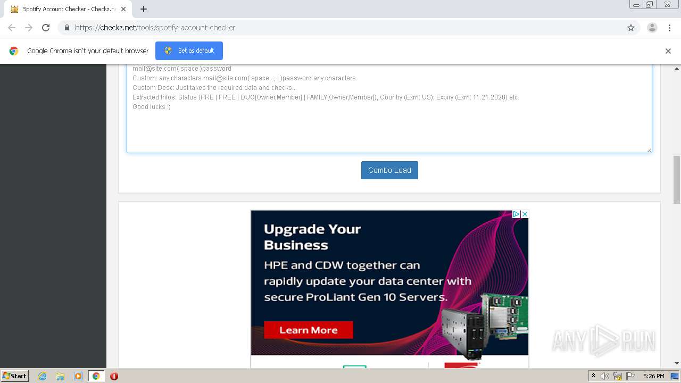Click the 'Extracted Infos' line
Viewport: 681px width, 383px height.
[x=326, y=97]
